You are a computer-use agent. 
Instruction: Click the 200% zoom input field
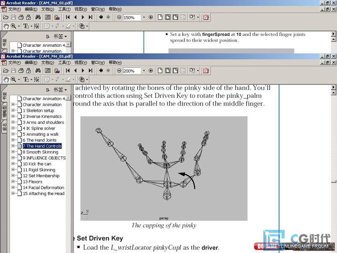point(131,70)
